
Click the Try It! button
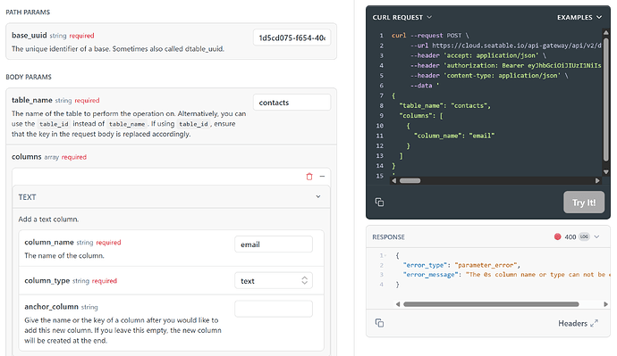(584, 203)
